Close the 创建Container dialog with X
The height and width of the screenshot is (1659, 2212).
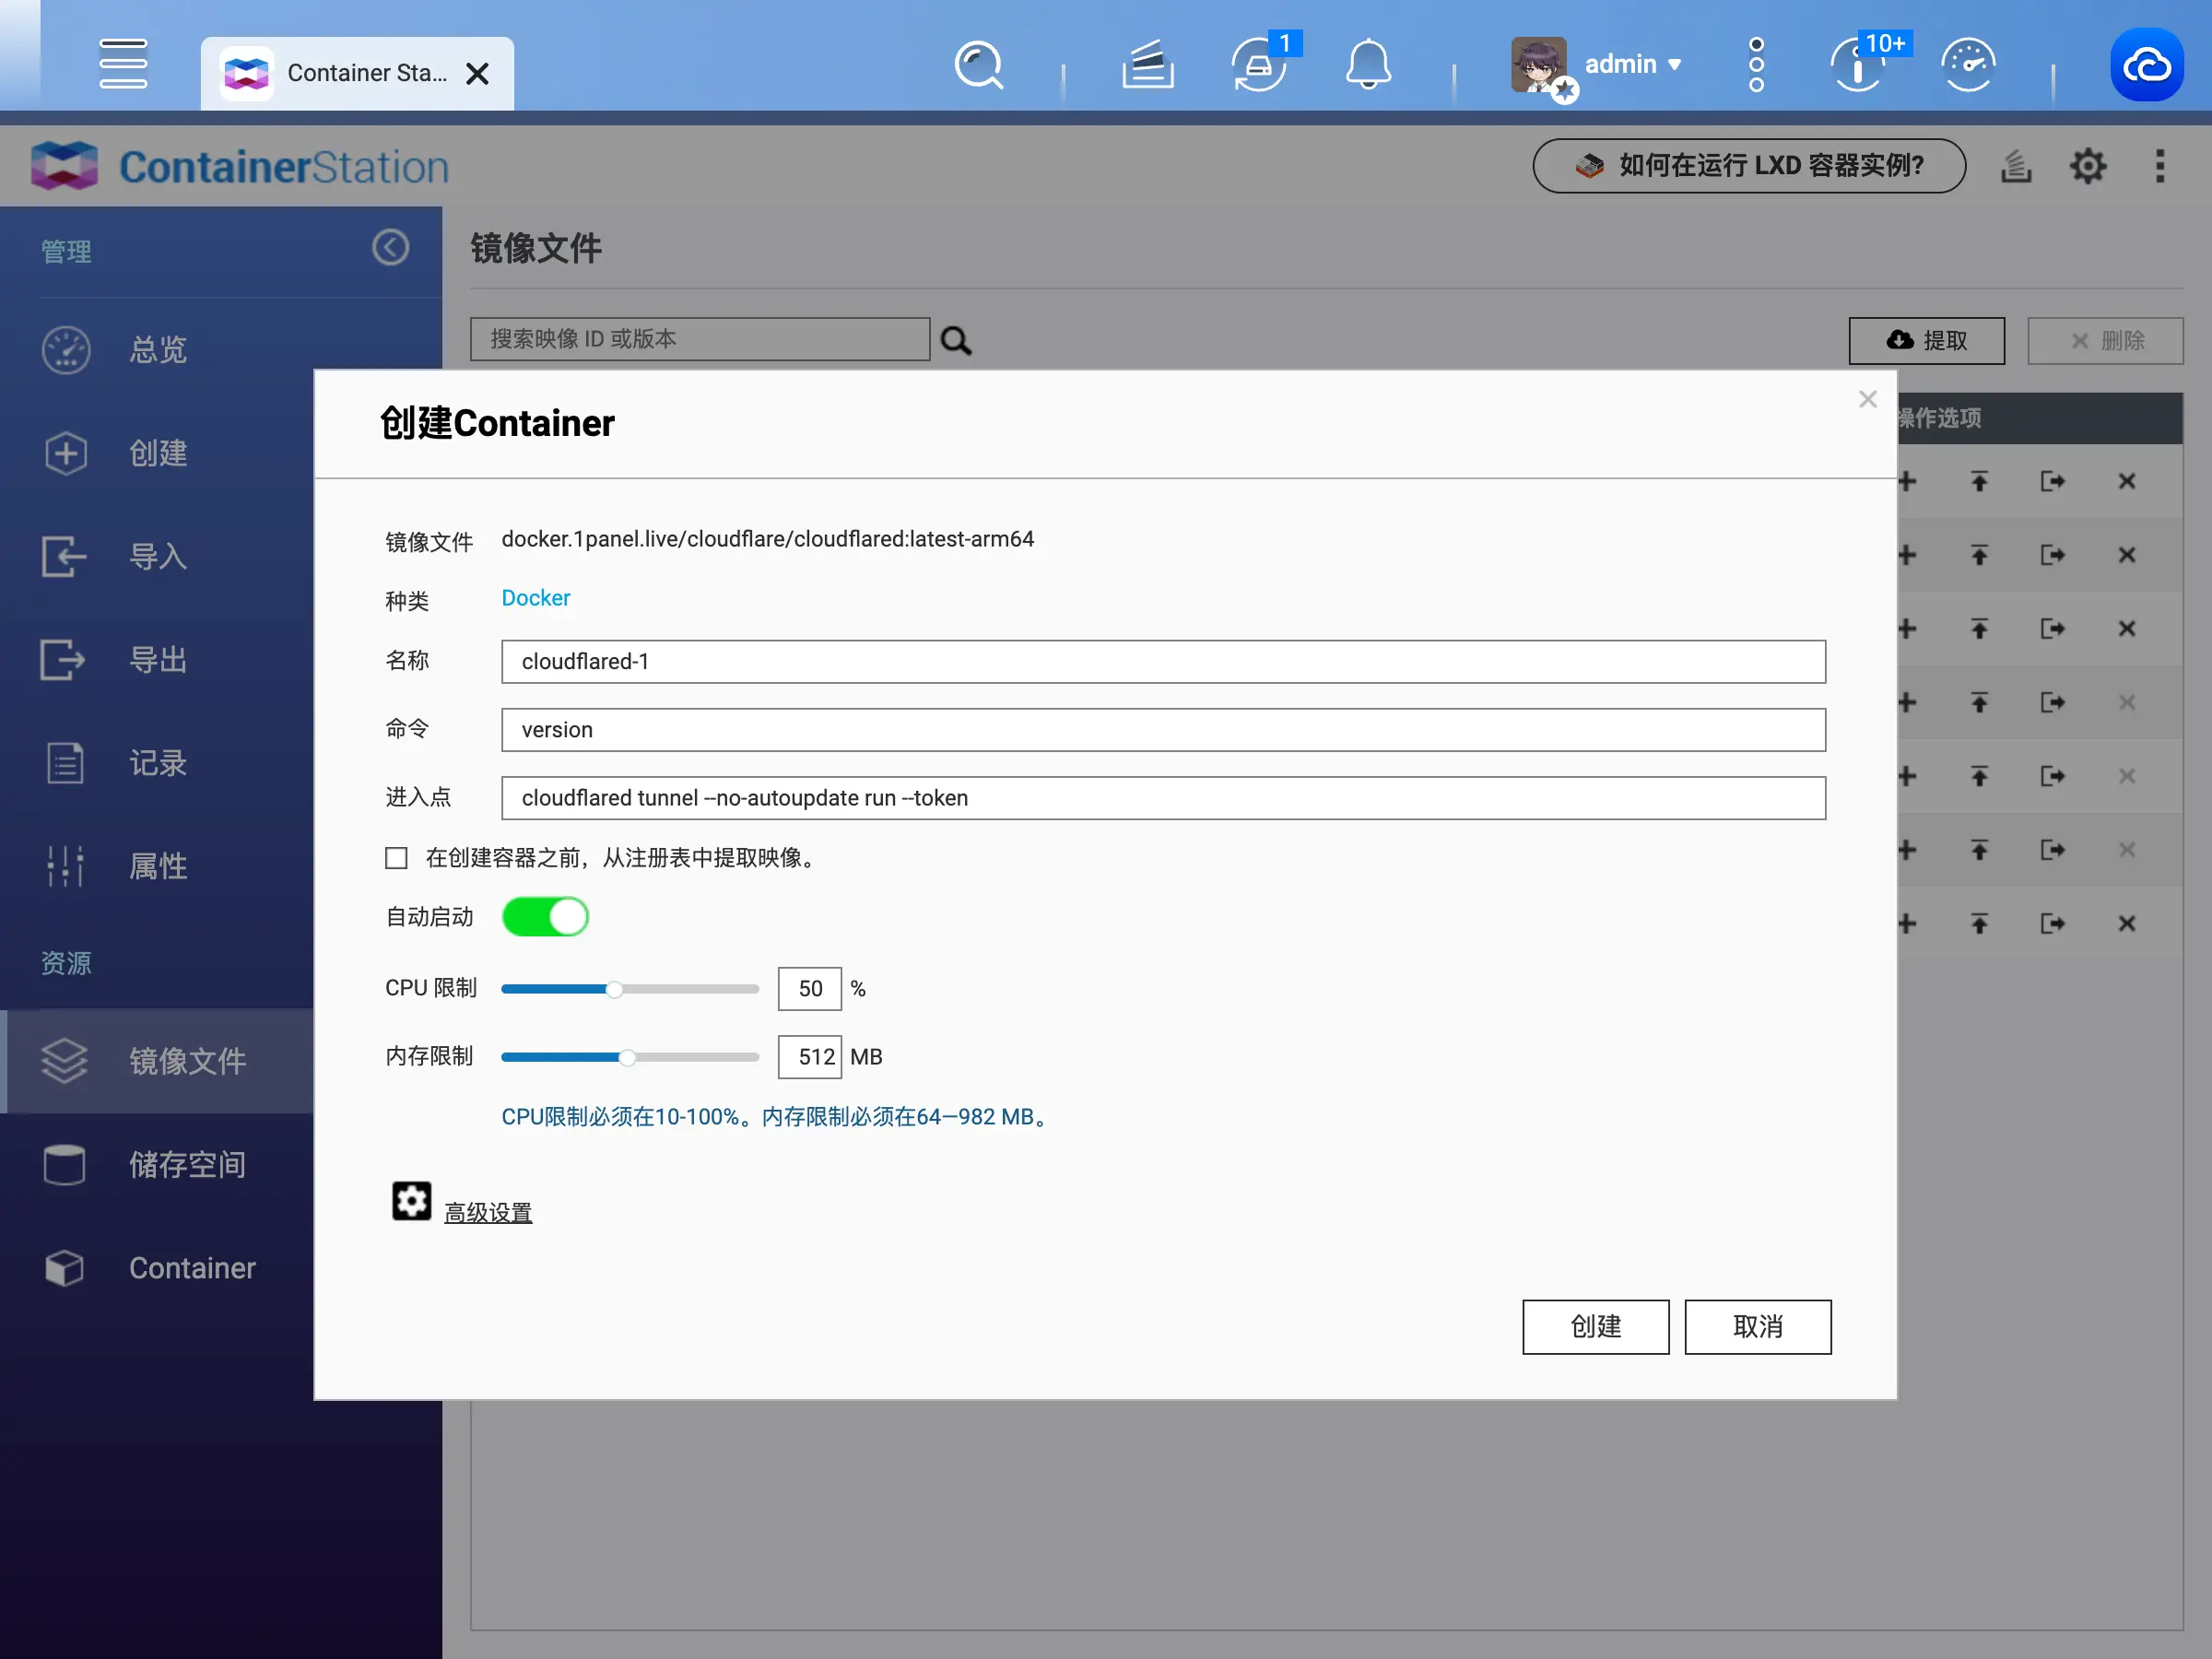[x=1867, y=399]
